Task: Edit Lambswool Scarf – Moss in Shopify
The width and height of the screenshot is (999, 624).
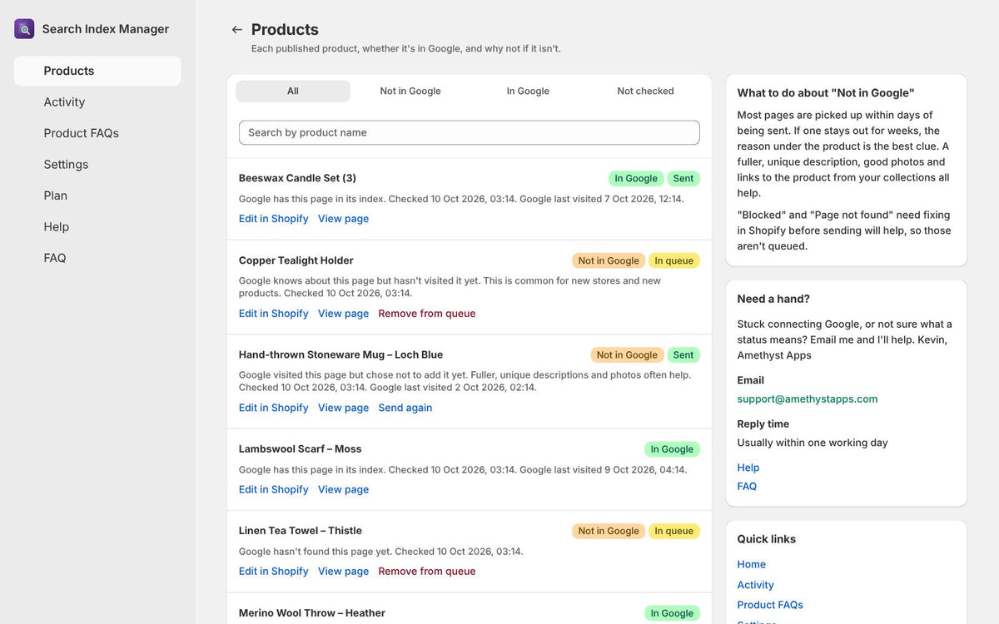Action: pyautogui.click(x=274, y=489)
